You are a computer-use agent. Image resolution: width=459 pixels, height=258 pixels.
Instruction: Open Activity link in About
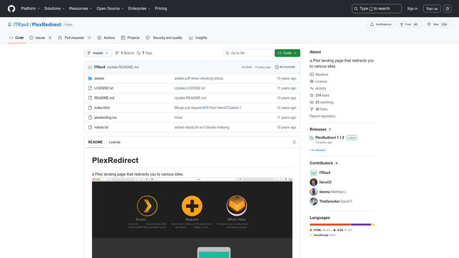point(318,88)
